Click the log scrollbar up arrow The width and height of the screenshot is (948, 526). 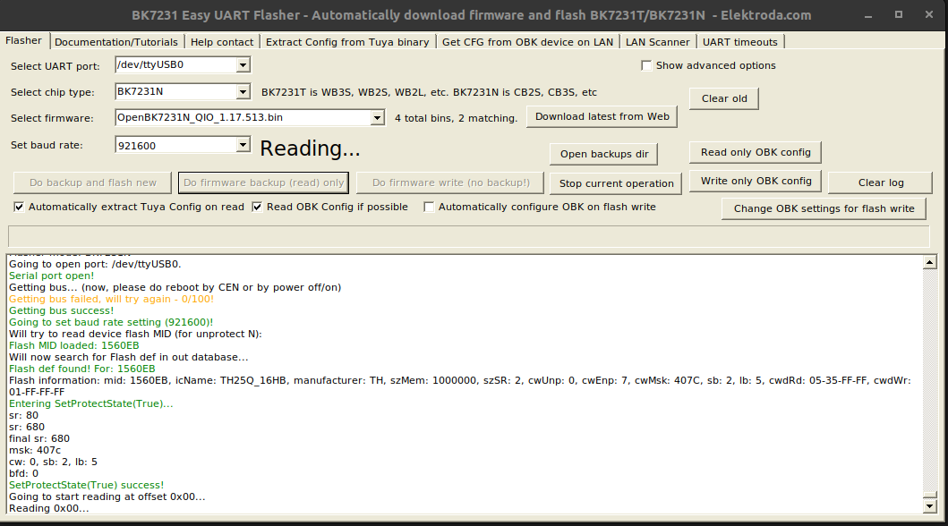coord(930,261)
